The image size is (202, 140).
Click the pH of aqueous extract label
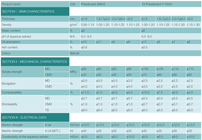[x=16, y=36]
